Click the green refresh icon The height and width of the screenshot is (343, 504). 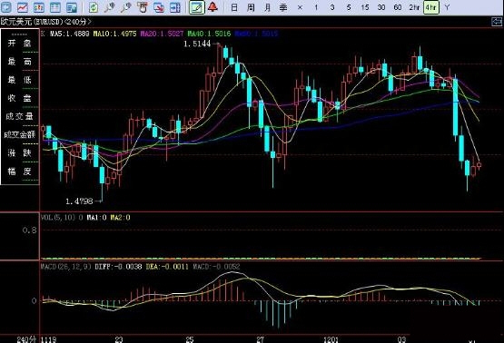[94, 7]
